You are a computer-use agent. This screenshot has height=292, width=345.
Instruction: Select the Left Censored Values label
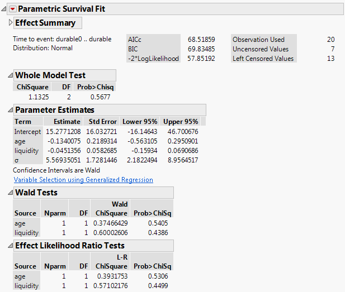(262, 59)
